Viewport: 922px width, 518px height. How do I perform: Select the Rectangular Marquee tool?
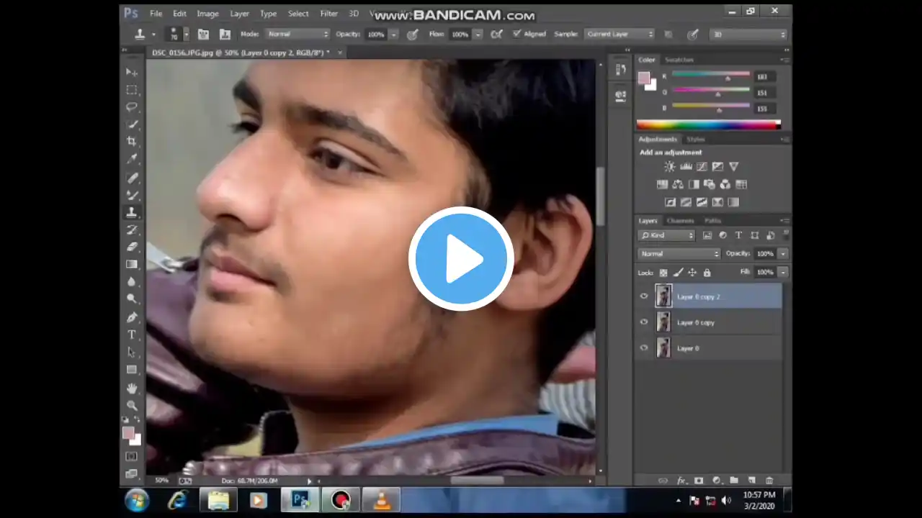pyautogui.click(x=132, y=90)
